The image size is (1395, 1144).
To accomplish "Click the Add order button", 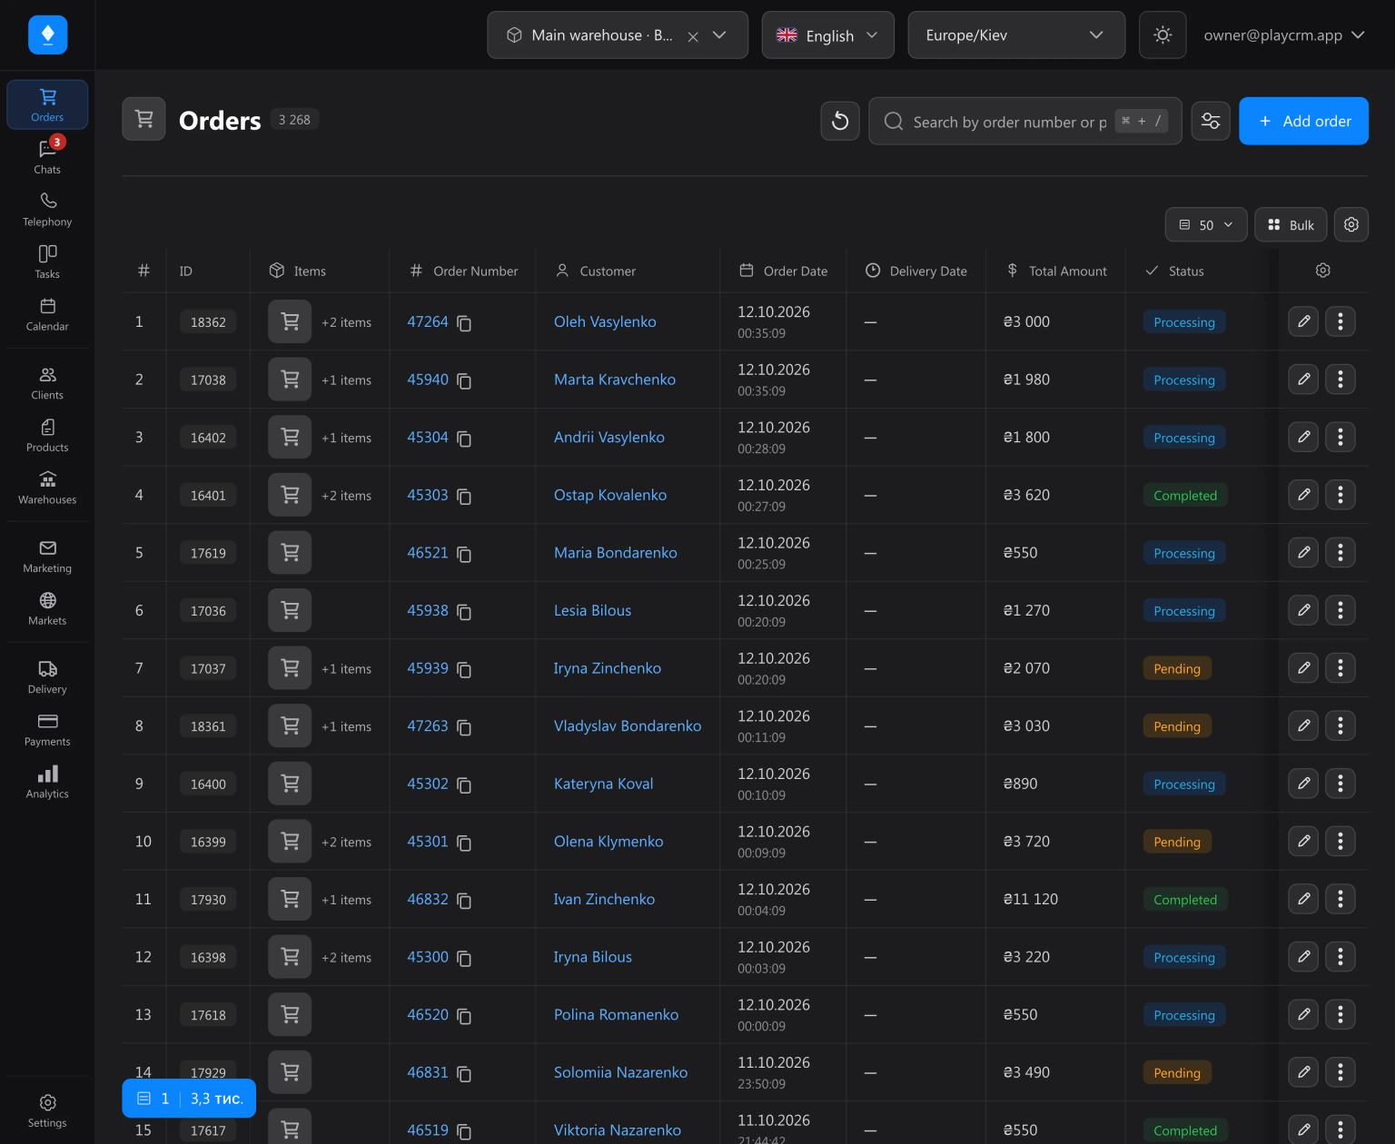I will click(1303, 121).
